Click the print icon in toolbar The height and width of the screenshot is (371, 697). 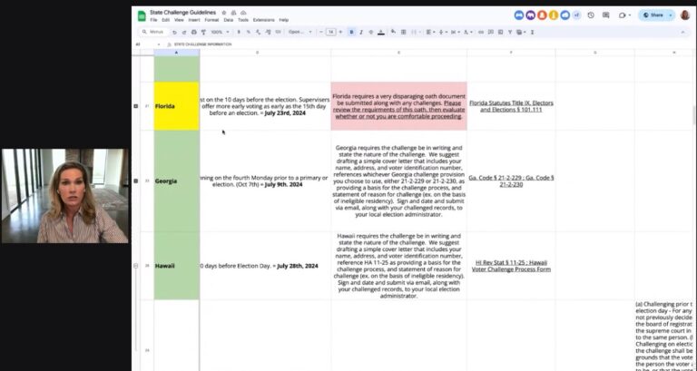point(193,32)
